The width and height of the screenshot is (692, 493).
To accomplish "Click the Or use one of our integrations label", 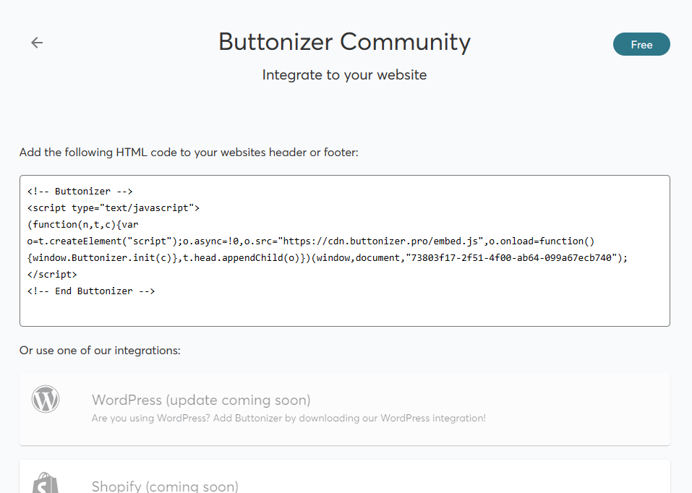I will (x=101, y=351).
